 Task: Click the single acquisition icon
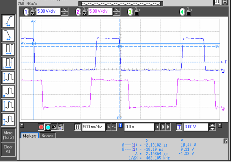(54, 127)
